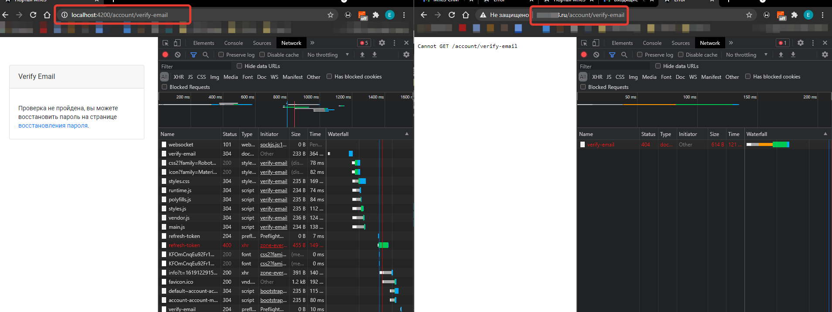The image size is (832, 312).
Task: Select failed verify-email 404 request row
Action: [704, 145]
